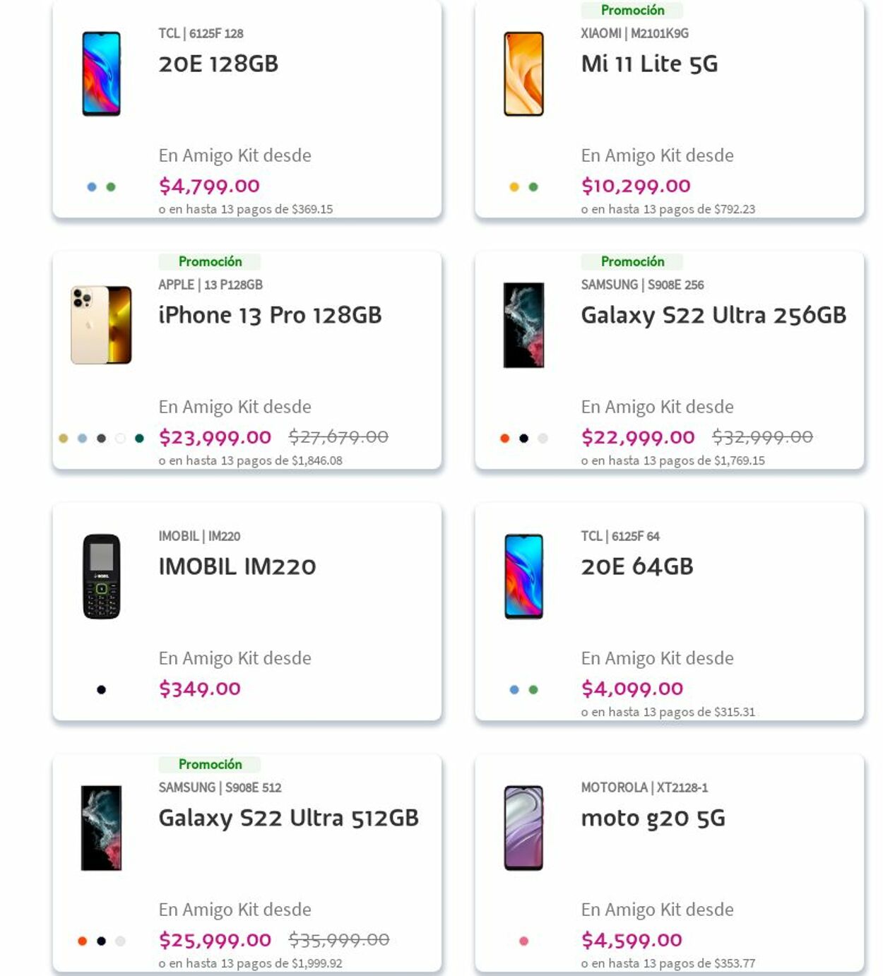883x976 pixels.
Task: Open the moto g20 5G product picture
Action: tap(523, 828)
